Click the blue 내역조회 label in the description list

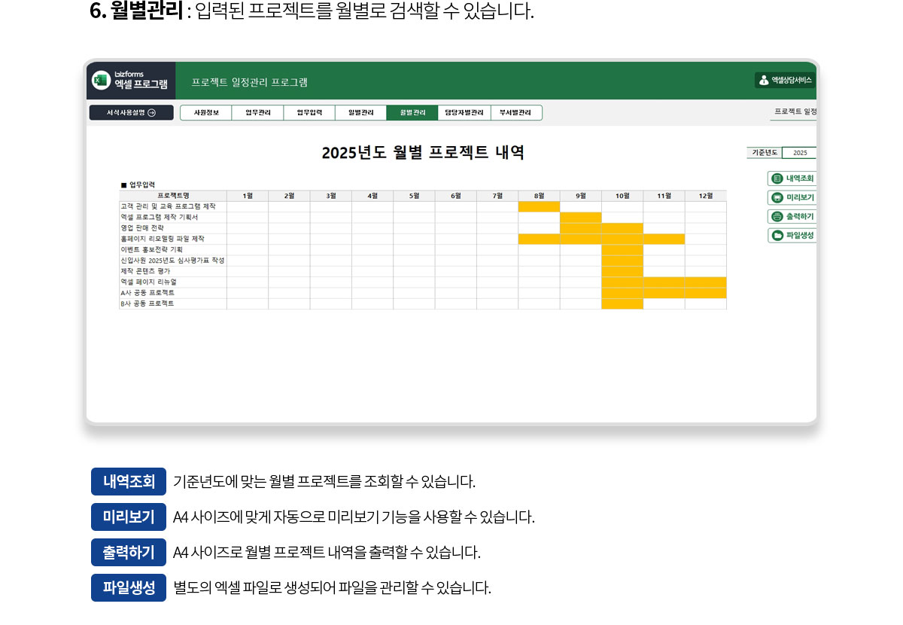click(x=129, y=481)
